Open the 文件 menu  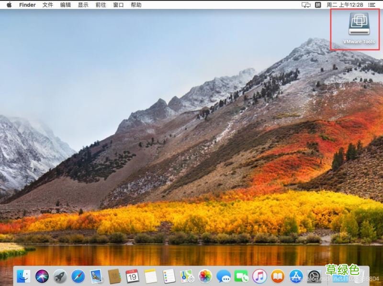click(x=47, y=5)
